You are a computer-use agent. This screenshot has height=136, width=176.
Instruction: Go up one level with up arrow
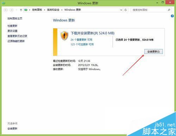[21, 10]
